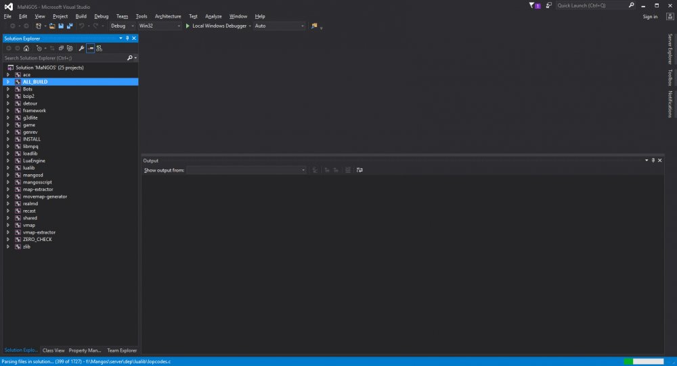
Task: Open Solution Explorer window position dropdown
Action: (121, 38)
